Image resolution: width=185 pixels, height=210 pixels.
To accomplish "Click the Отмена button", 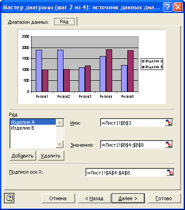I will pos(58,198).
